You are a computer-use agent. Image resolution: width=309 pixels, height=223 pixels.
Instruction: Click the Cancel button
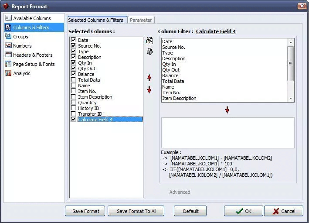coord(284,211)
